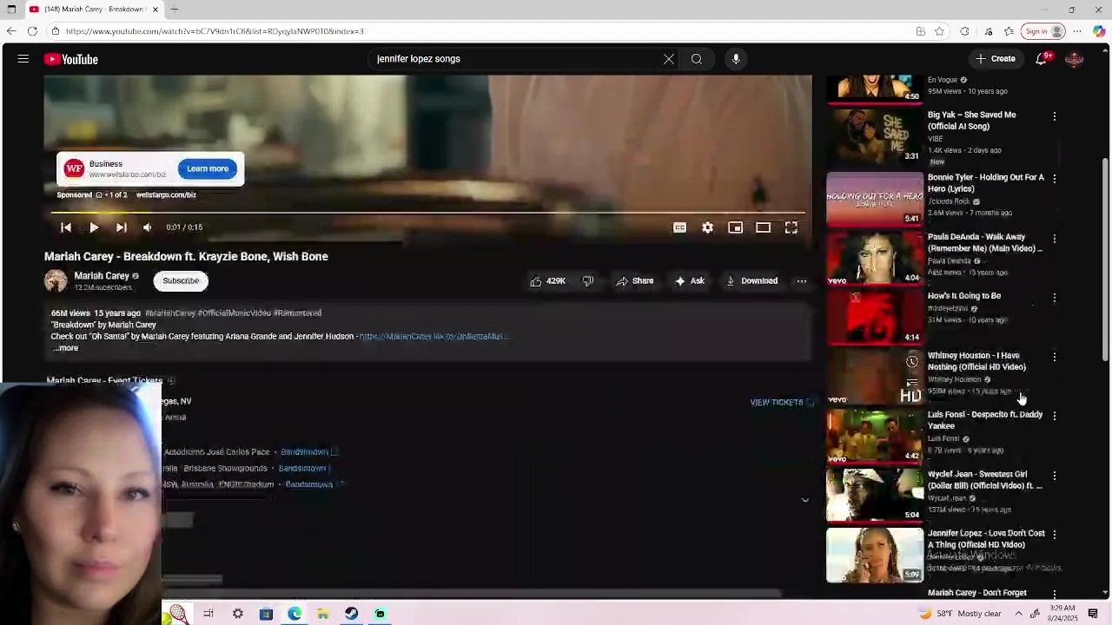Dislike the Breakdown video
Viewport: 1112px width, 625px height.
pos(588,281)
